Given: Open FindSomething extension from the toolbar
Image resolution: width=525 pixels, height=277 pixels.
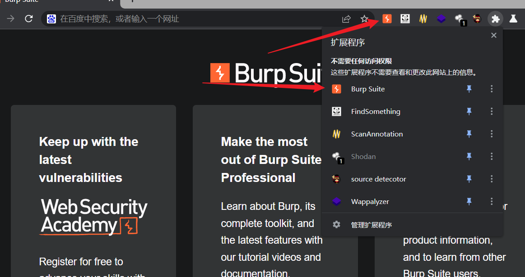Looking at the screenshot, I should (405, 19).
